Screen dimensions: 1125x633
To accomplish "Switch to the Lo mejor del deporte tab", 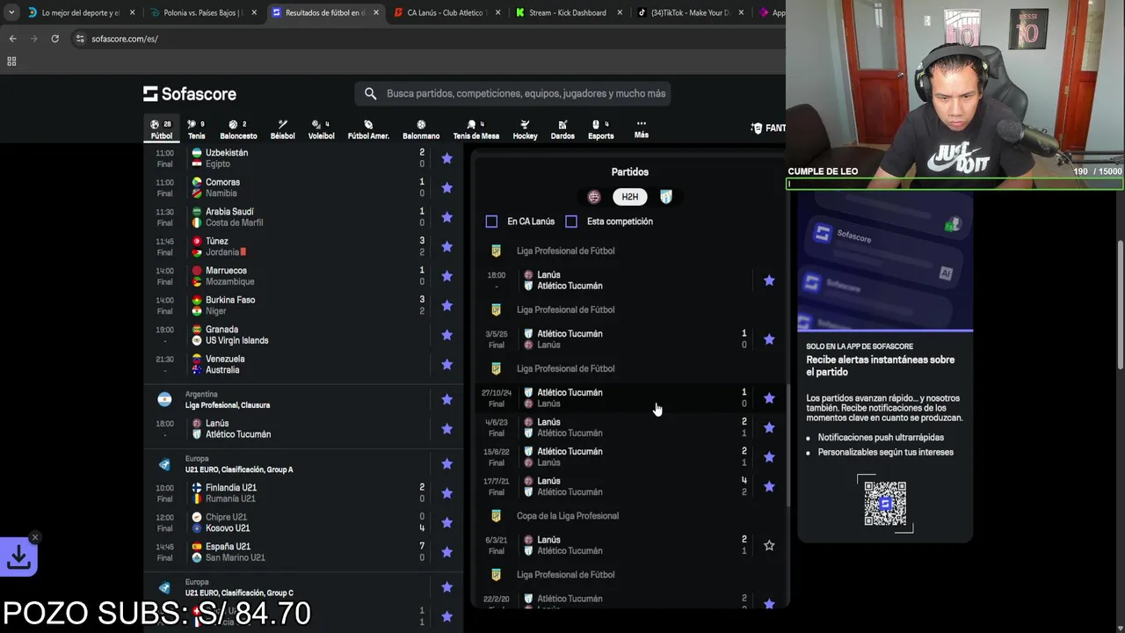I will [x=81, y=13].
